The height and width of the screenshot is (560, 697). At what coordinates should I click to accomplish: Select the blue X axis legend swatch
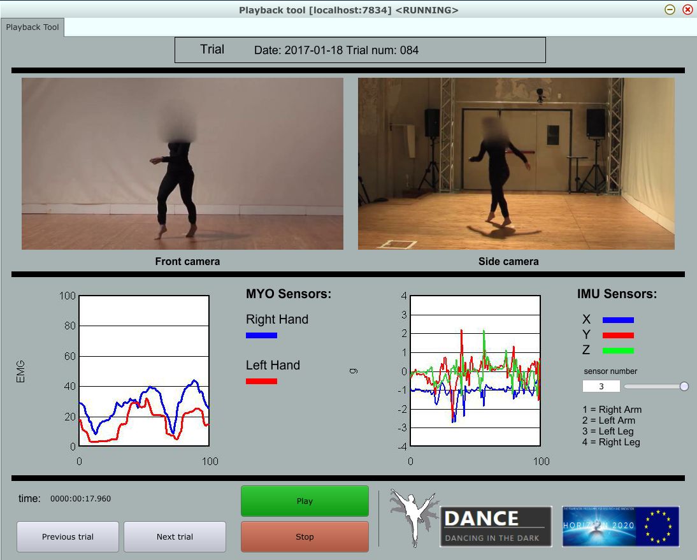pyautogui.click(x=617, y=319)
